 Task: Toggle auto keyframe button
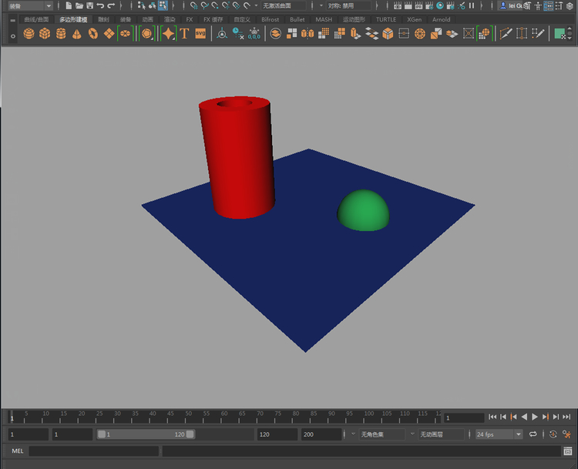tap(553, 434)
